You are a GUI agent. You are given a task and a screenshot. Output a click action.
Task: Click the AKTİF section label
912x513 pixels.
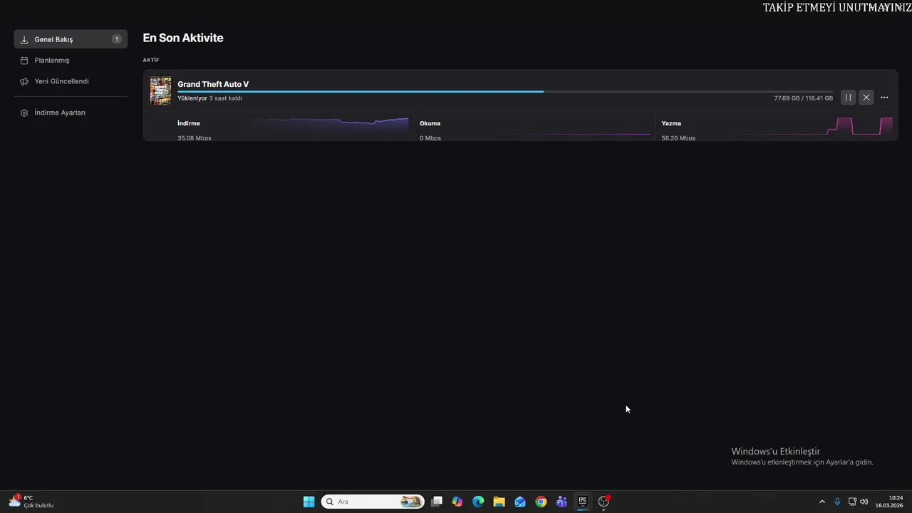[151, 60]
